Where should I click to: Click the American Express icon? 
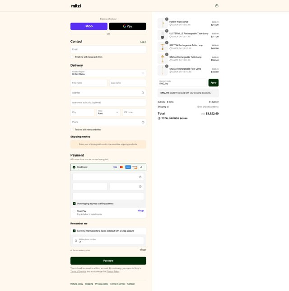coord(128,167)
